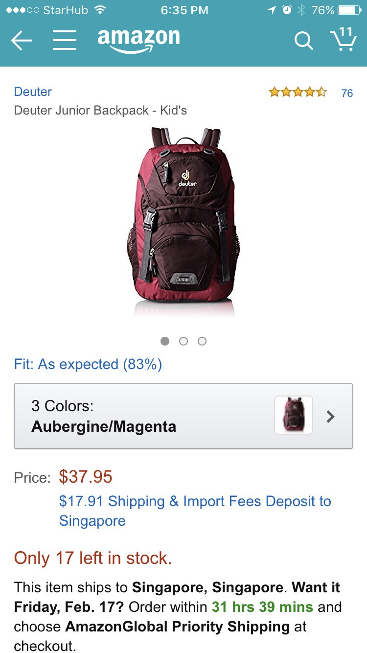Open the hamburger menu

[x=65, y=40]
